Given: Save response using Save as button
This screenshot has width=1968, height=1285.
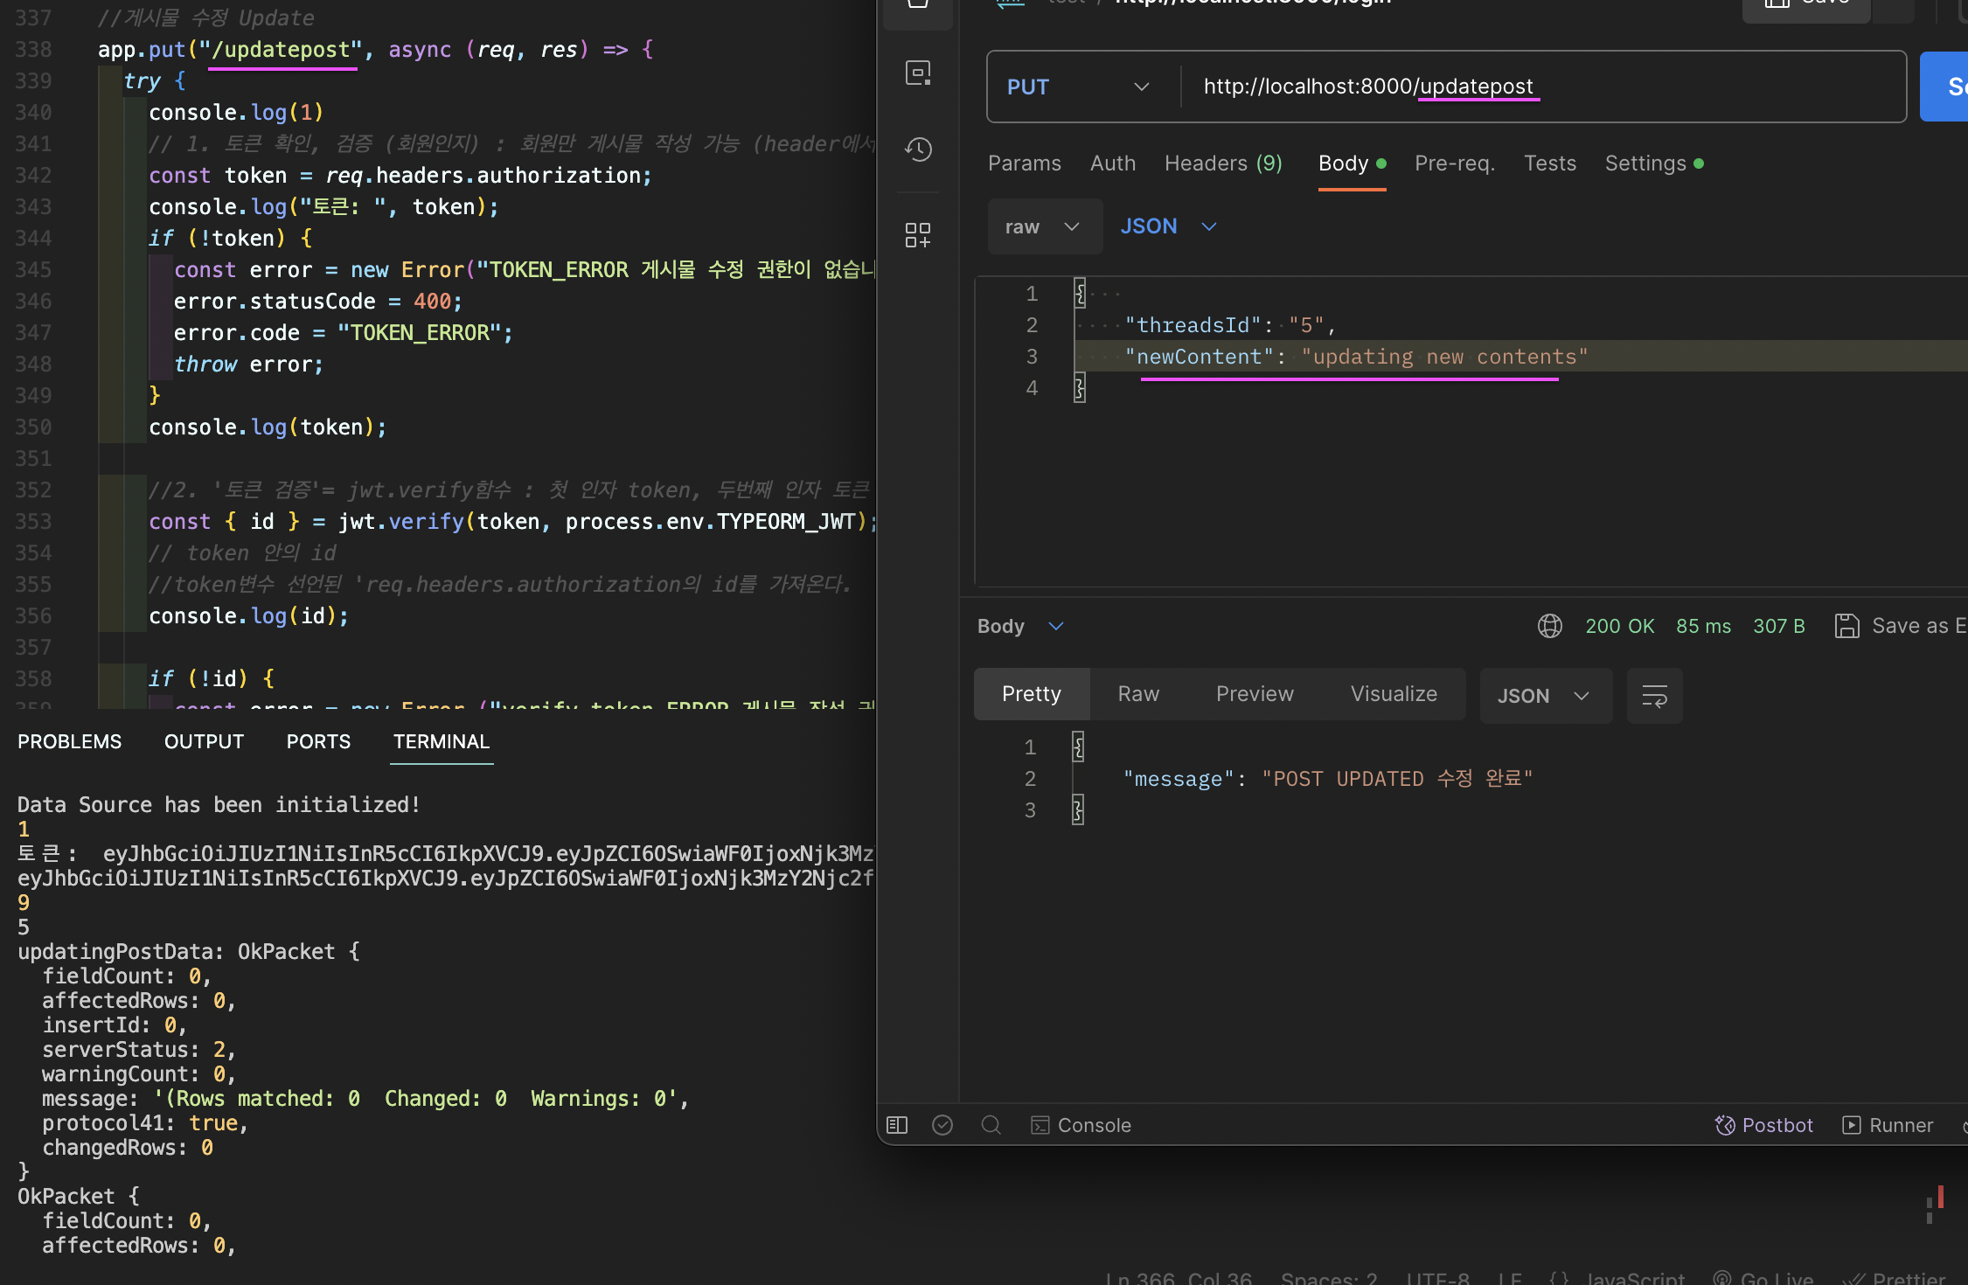Looking at the screenshot, I should (1899, 626).
